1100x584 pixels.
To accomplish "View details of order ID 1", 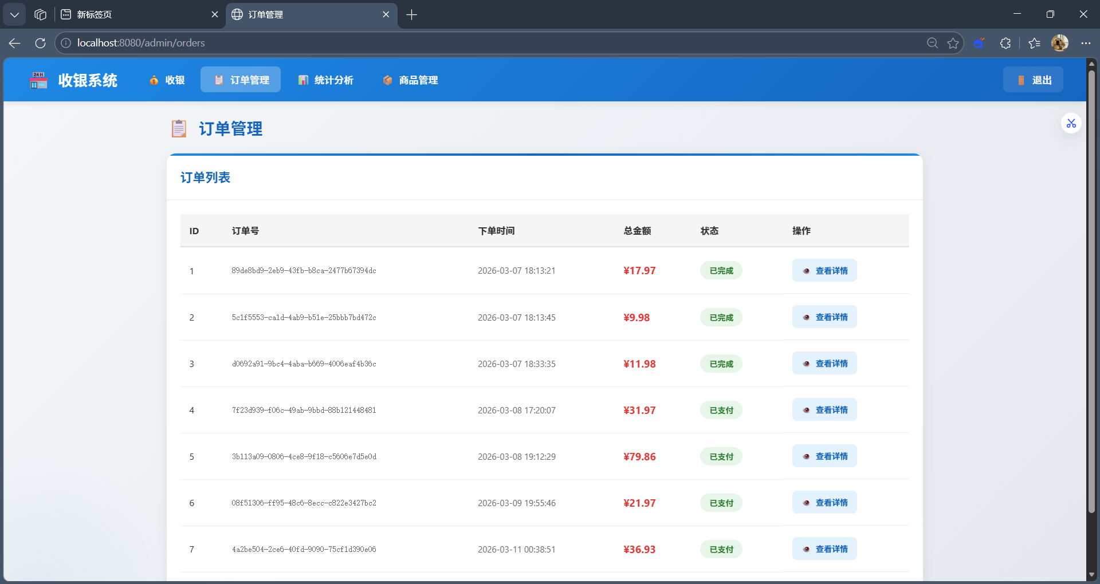I will [x=824, y=271].
